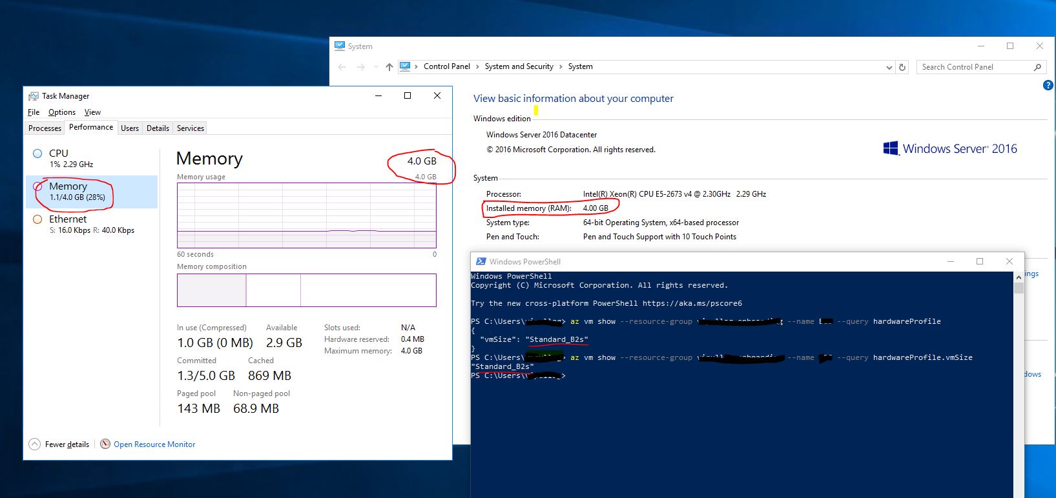The height and width of the screenshot is (498, 1056).
Task: Open recent locations dropdown arrow
Action: (x=376, y=67)
